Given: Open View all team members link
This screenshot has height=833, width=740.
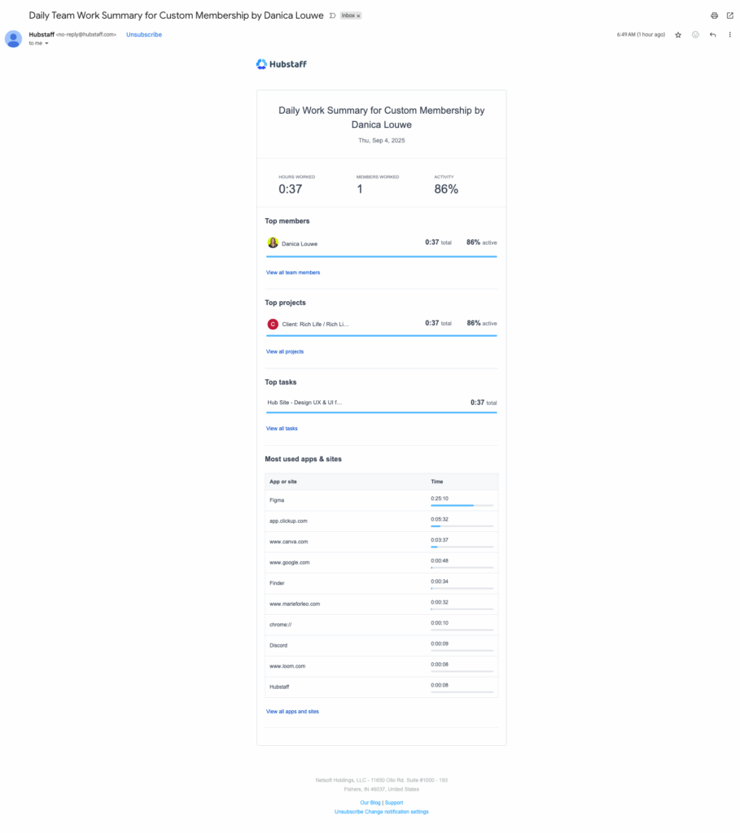Looking at the screenshot, I should coord(293,273).
